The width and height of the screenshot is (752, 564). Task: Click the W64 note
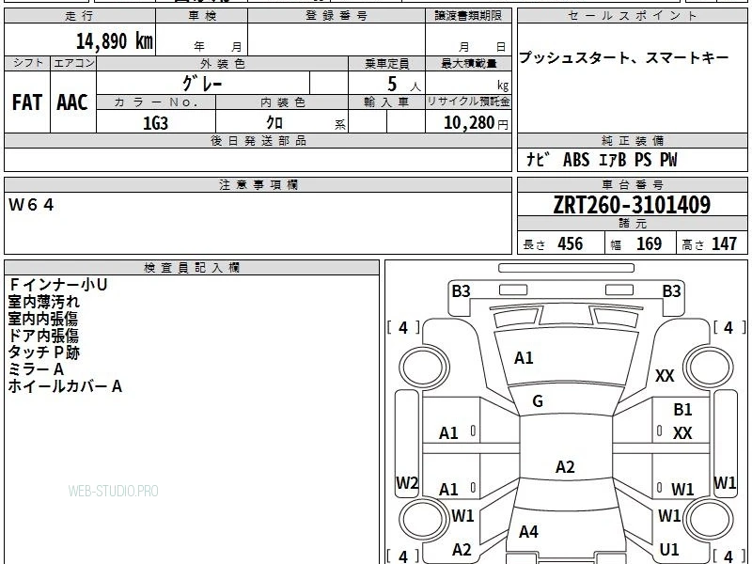[x=31, y=205]
